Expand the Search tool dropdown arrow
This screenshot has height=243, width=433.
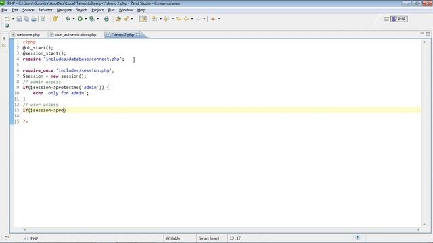(x=132, y=19)
